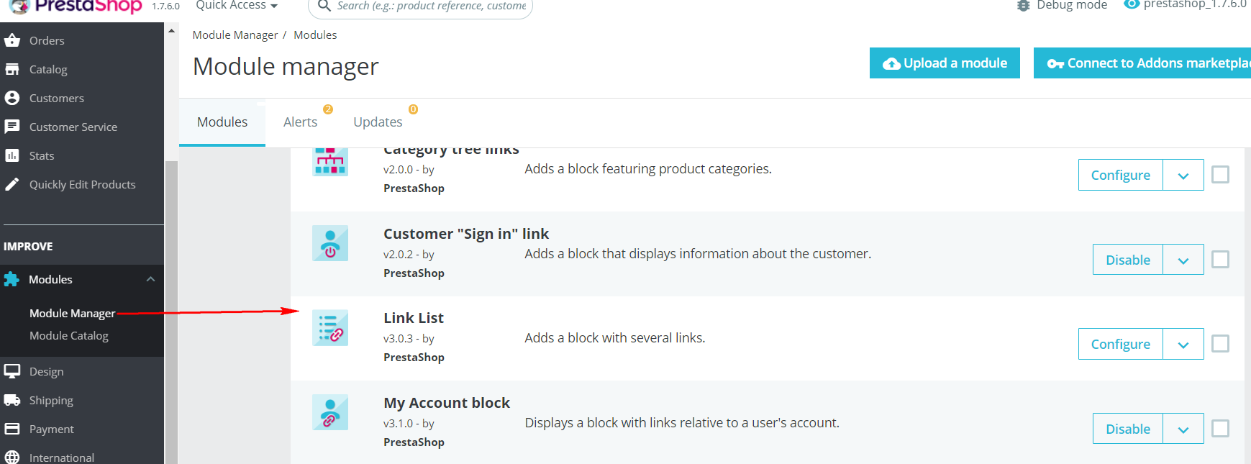The height and width of the screenshot is (464, 1251).
Task: Tick the Link List module checkbox
Action: [x=1220, y=343]
